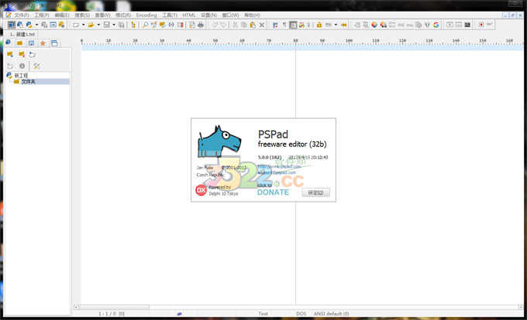Viewport: 527px width, 320px height.
Task: Click the color wheel selector icon
Action: pos(374,25)
